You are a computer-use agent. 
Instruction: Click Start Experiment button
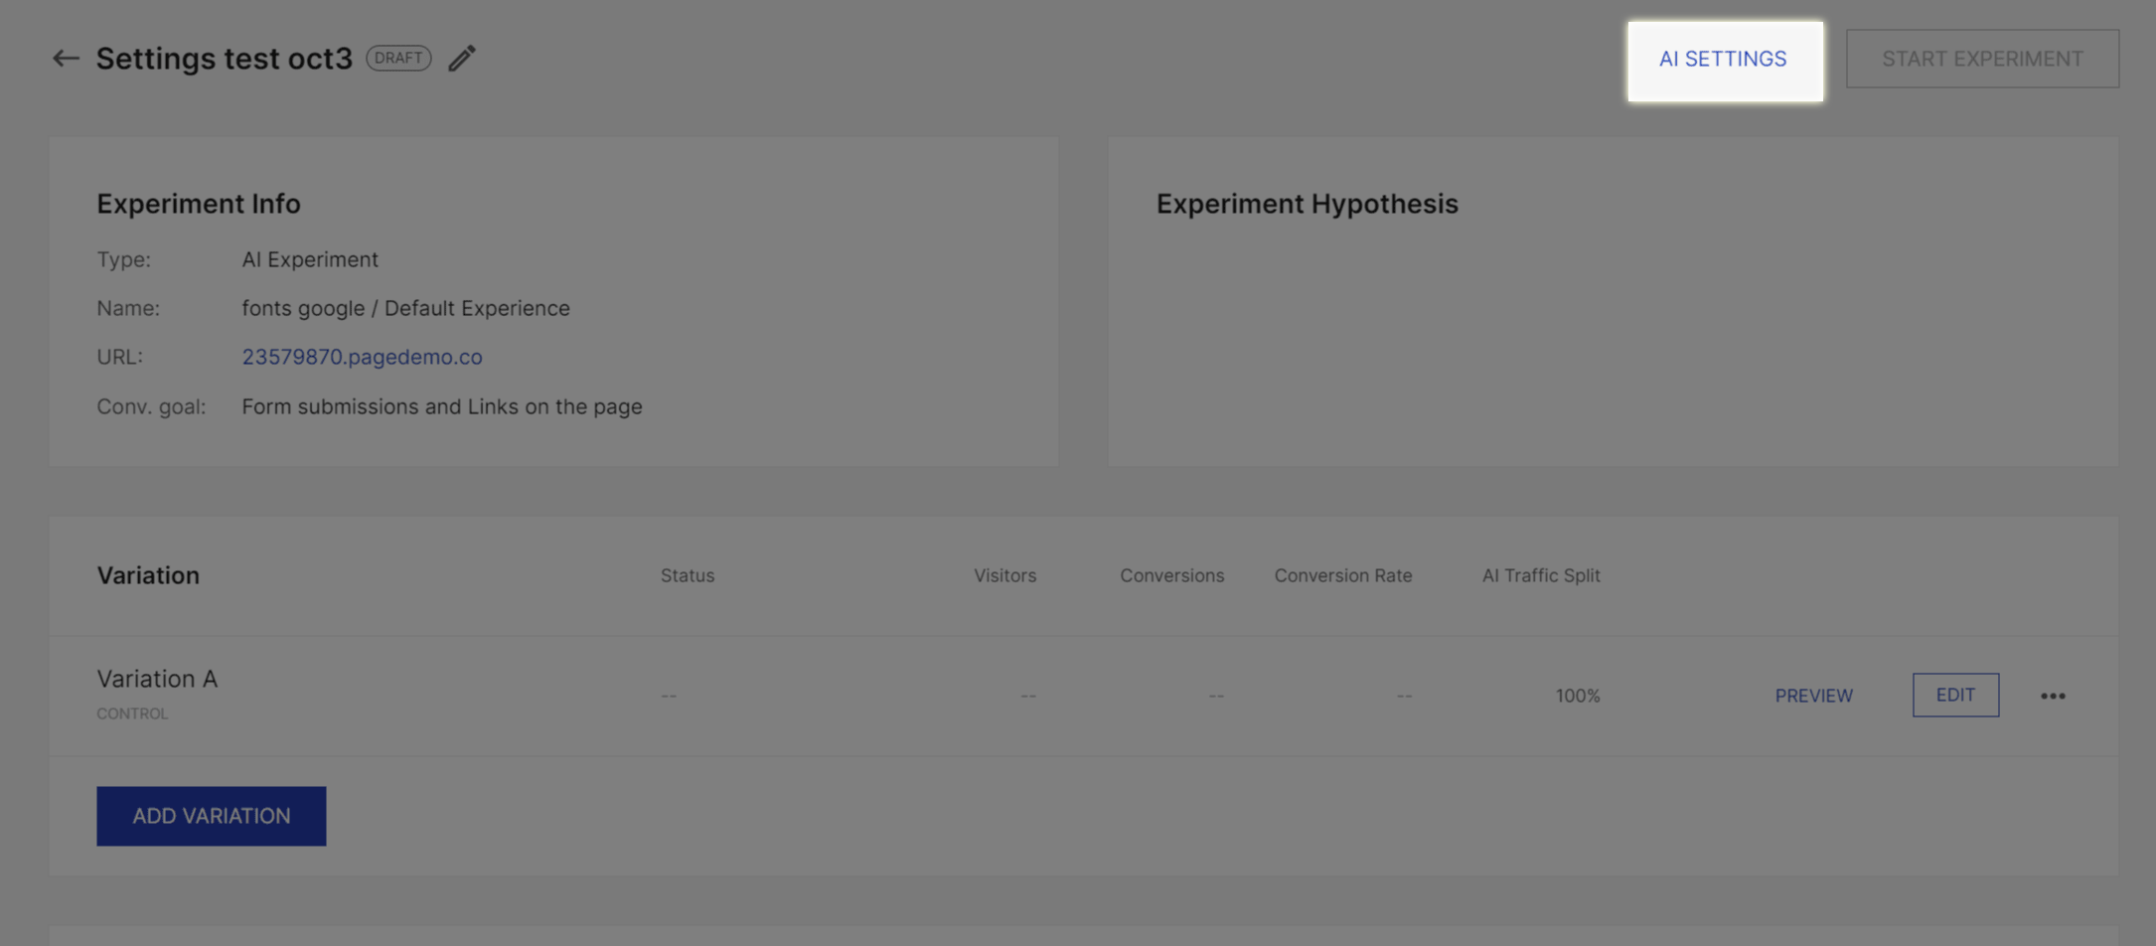(x=1982, y=59)
